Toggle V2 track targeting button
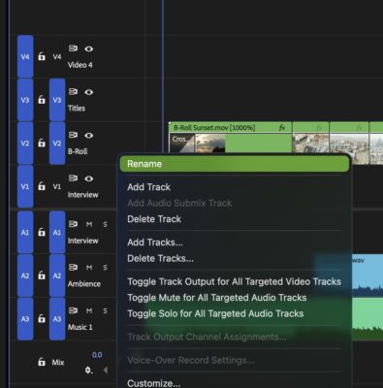Viewport: 383px width, 388px height. (57, 144)
